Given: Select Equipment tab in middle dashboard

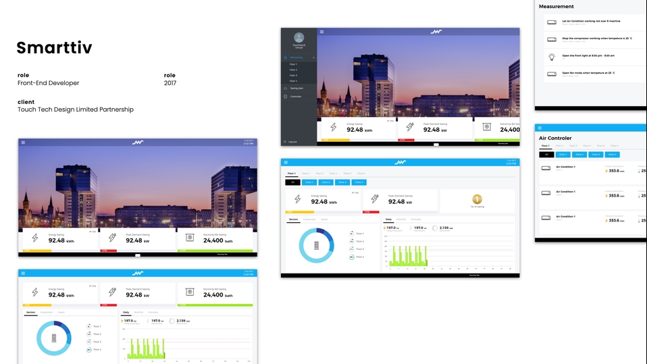Looking at the screenshot, I should click(x=309, y=219).
